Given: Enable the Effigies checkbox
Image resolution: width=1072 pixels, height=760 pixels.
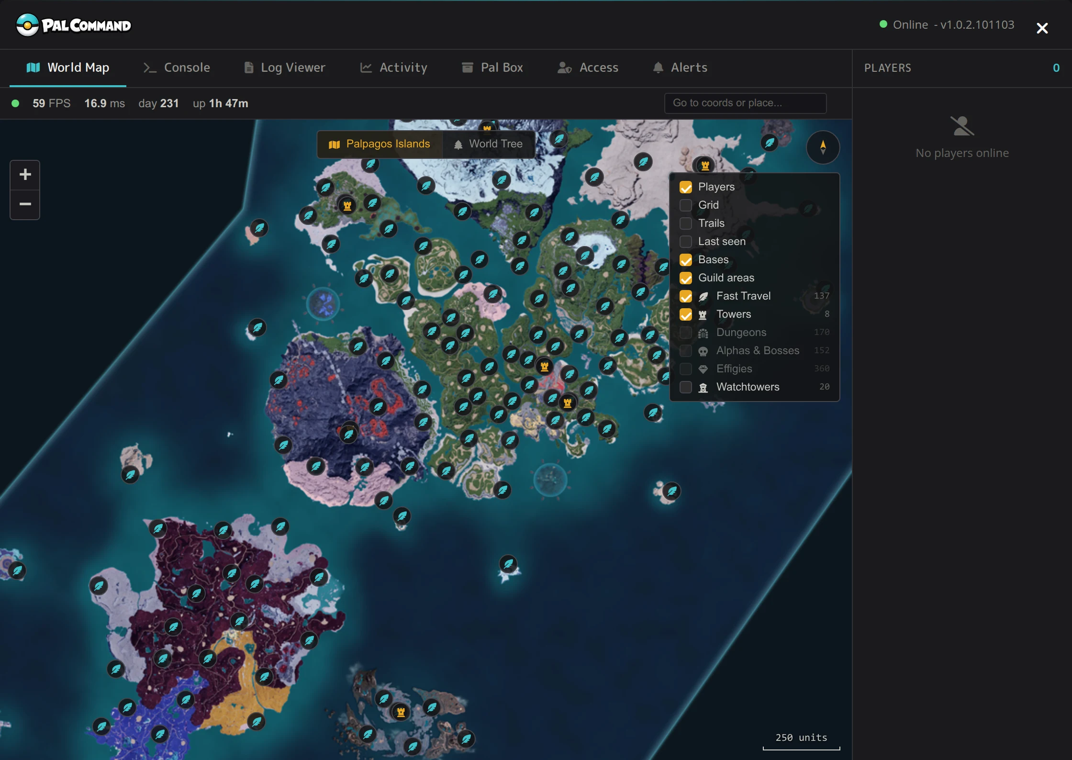Looking at the screenshot, I should coord(686,369).
